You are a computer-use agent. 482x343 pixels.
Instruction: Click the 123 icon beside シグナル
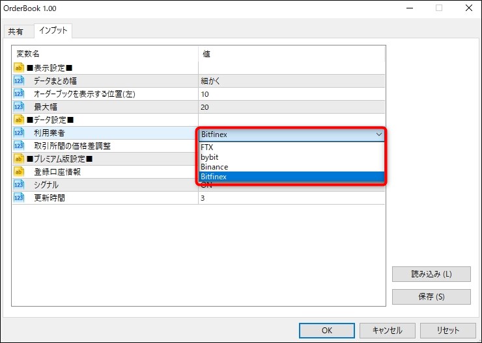(19, 184)
